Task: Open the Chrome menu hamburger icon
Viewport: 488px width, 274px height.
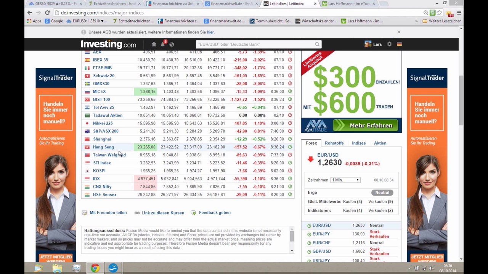Action: tap(459, 13)
